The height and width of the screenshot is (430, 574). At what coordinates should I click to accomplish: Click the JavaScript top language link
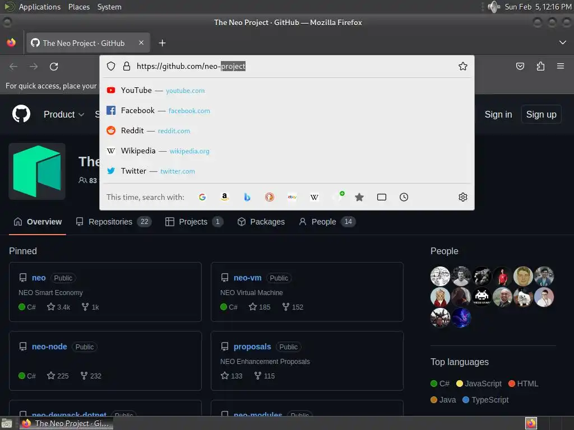pos(479,384)
